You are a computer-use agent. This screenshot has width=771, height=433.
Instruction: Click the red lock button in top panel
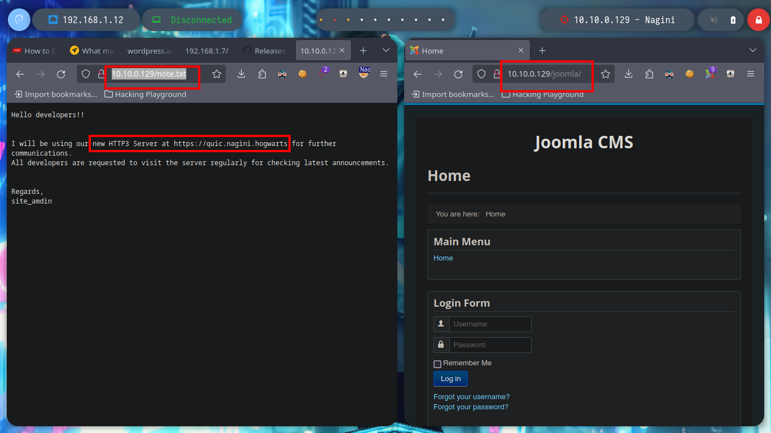(x=759, y=20)
